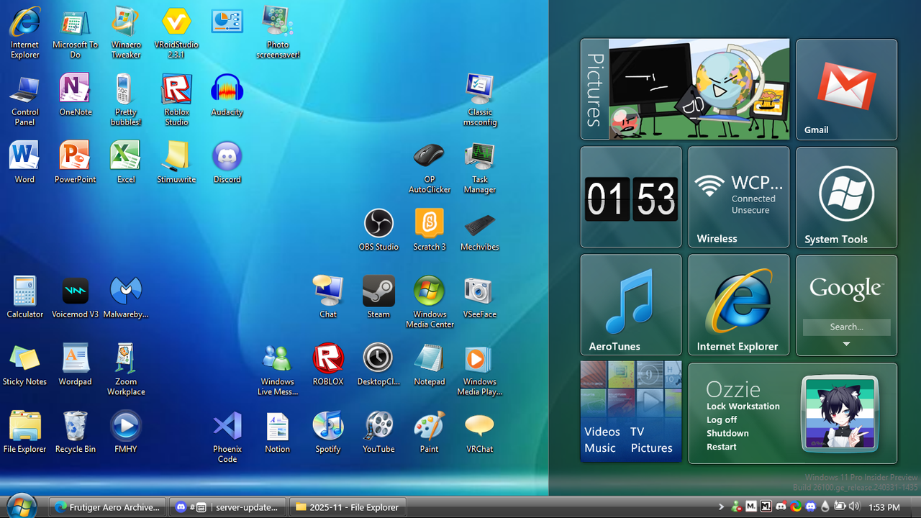Open the OneNote desktop icon
This screenshot has height=518, width=921.
coord(76,94)
